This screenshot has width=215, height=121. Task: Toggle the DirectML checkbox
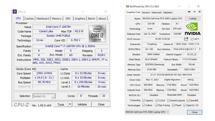(x=188, y=101)
